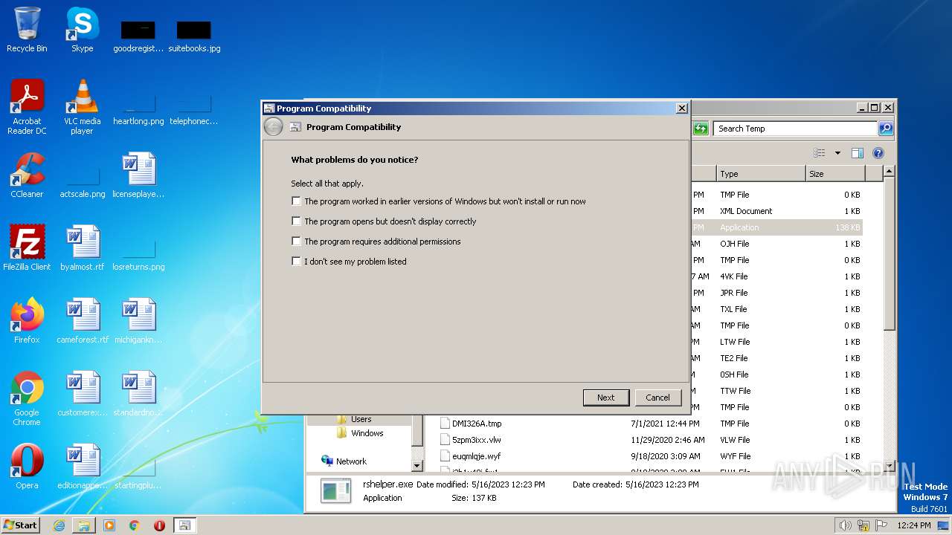Screen dimensions: 952x535
Task: Click the Next button
Action: [x=606, y=398]
